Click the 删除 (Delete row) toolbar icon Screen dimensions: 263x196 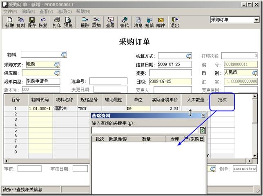[x=85, y=22]
